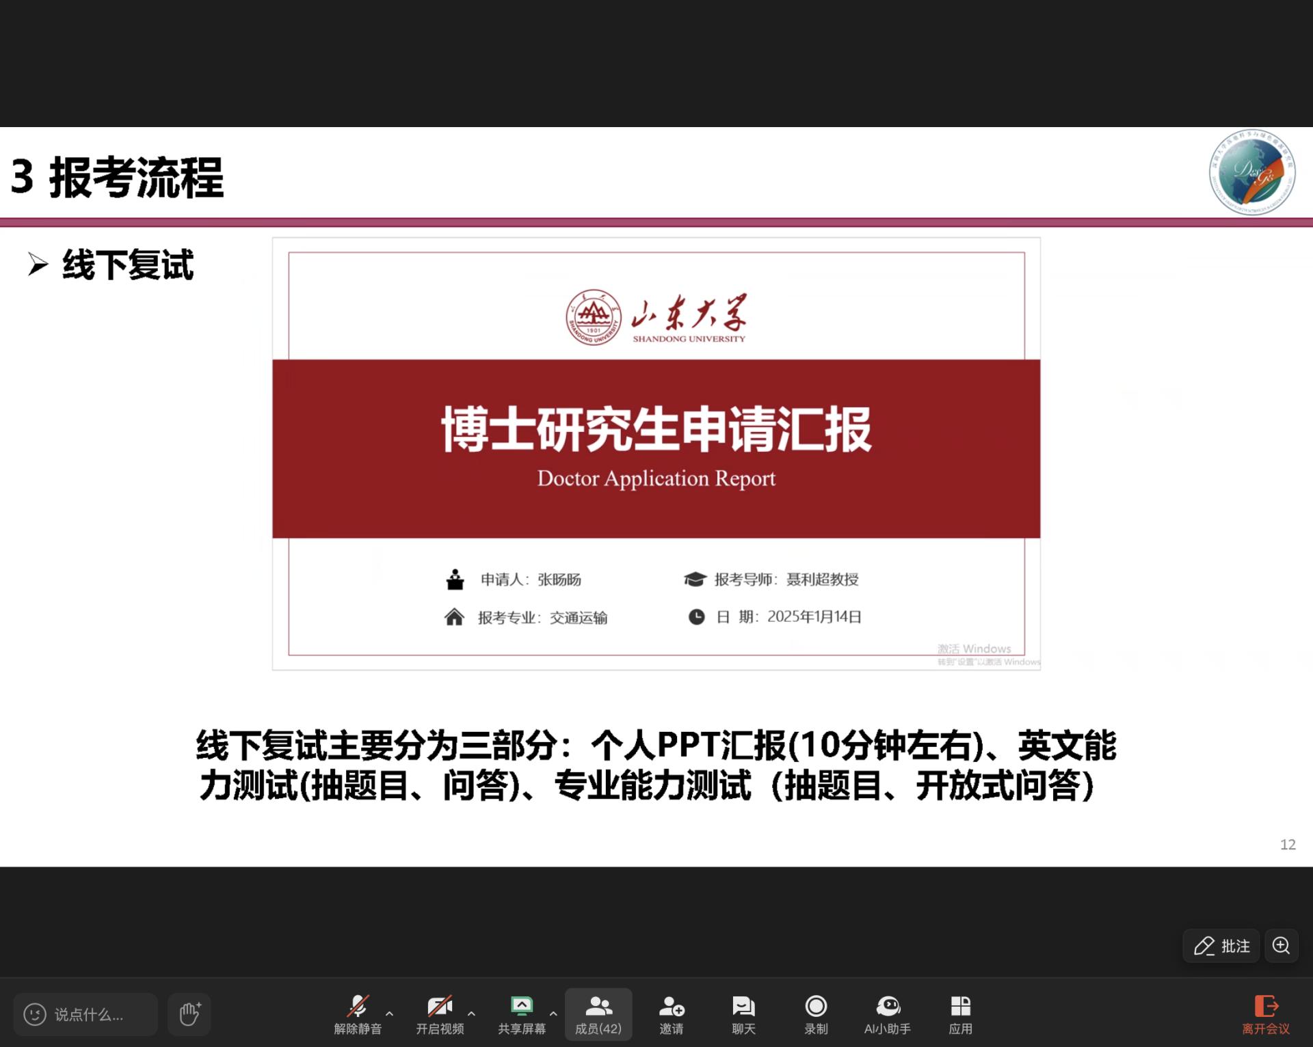Click the emoji smiley in message box
This screenshot has width=1313, height=1047.
point(35,1014)
